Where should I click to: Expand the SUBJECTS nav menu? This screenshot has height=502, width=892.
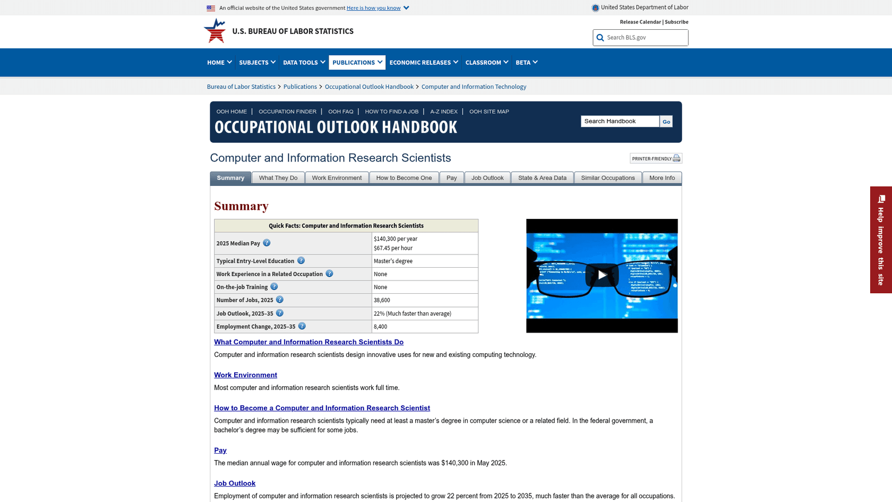[257, 62]
